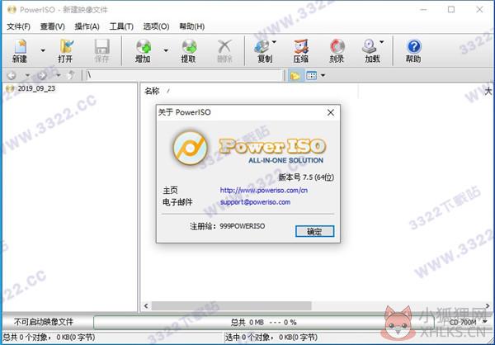This screenshot has height=345, width=495.
Task: Expand the Add (增加) dropdown arrow
Action: 166,50
